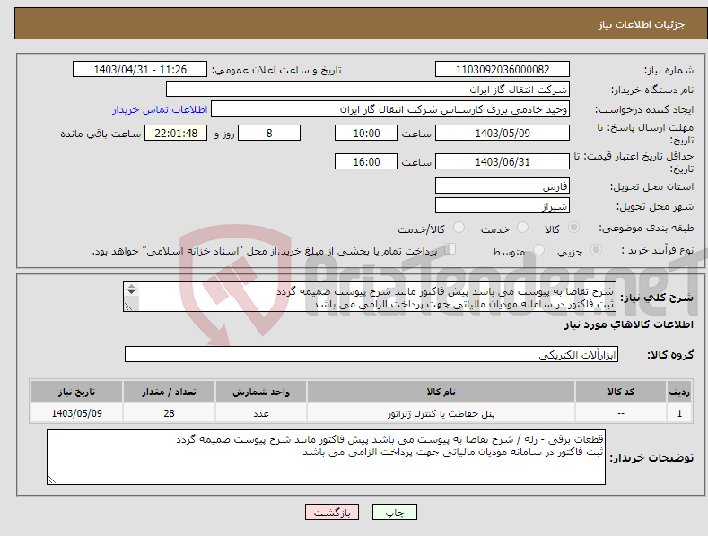
Task: Select the کالا radio button
Action: 573,228
